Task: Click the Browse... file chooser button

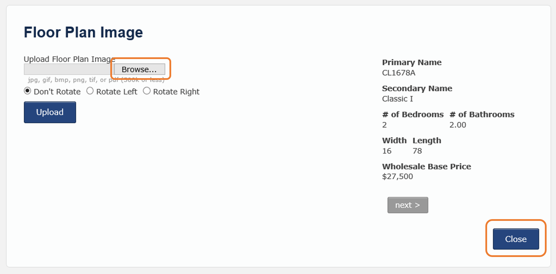Action: pos(140,69)
